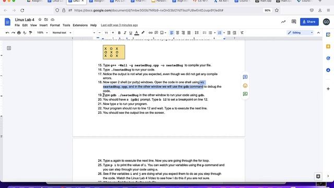Run spell check from the toolbar
334x188 pixels.
point(25,32)
